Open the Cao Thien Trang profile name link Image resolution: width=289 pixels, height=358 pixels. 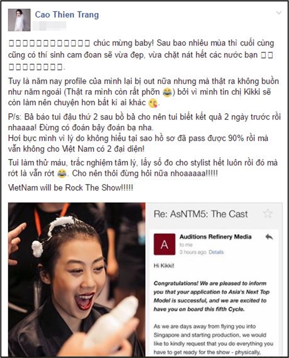pyautogui.click(x=67, y=15)
